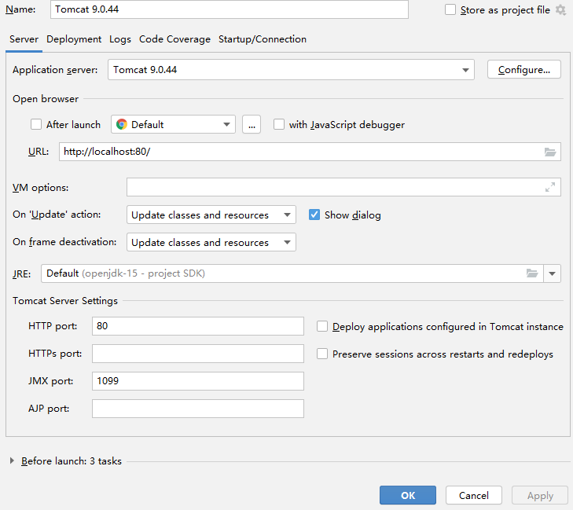573x510 pixels.
Task: Click the folder icon in the URL field
Action: coord(550,152)
